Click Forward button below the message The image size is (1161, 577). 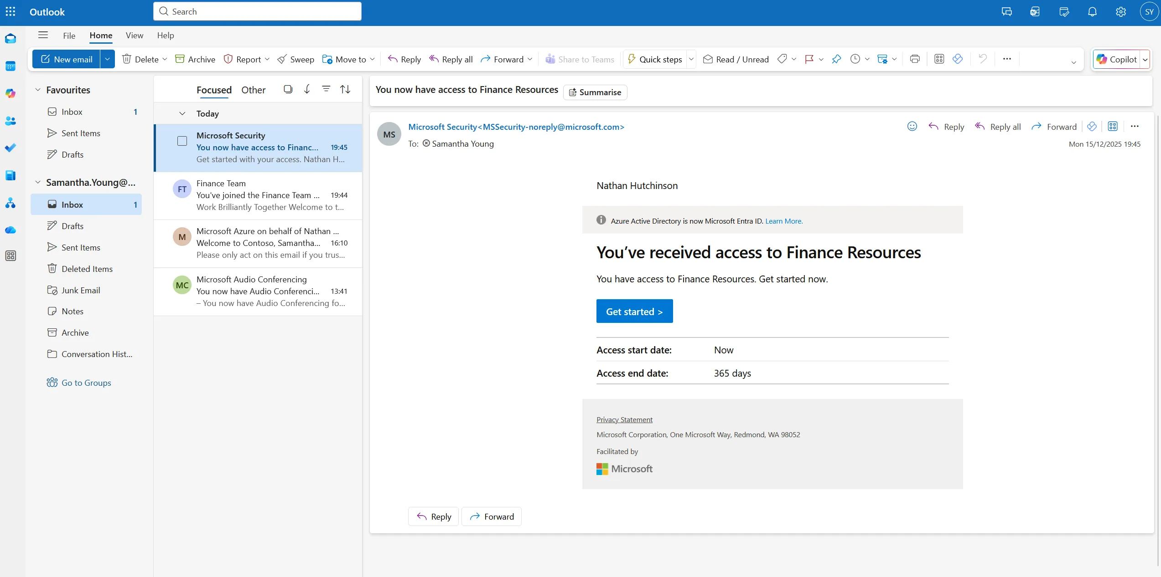[492, 516]
